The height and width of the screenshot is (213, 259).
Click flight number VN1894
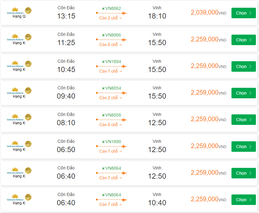[113, 62]
